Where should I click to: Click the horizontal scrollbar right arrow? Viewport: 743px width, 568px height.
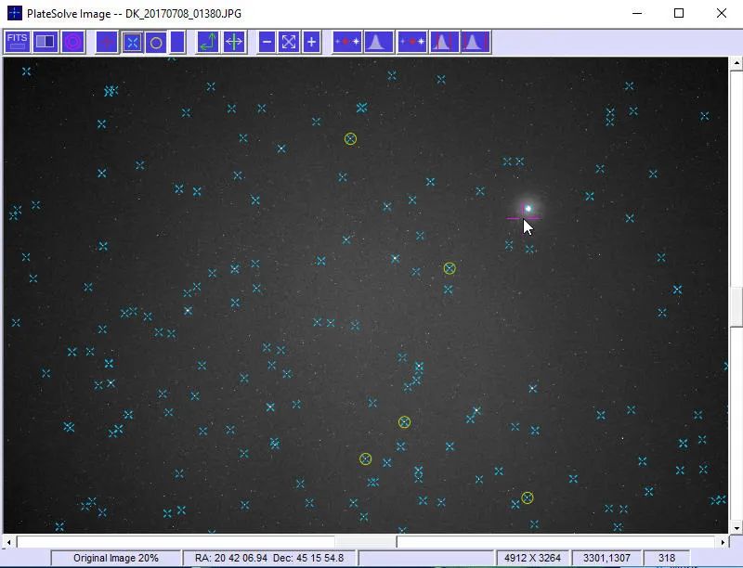point(724,541)
